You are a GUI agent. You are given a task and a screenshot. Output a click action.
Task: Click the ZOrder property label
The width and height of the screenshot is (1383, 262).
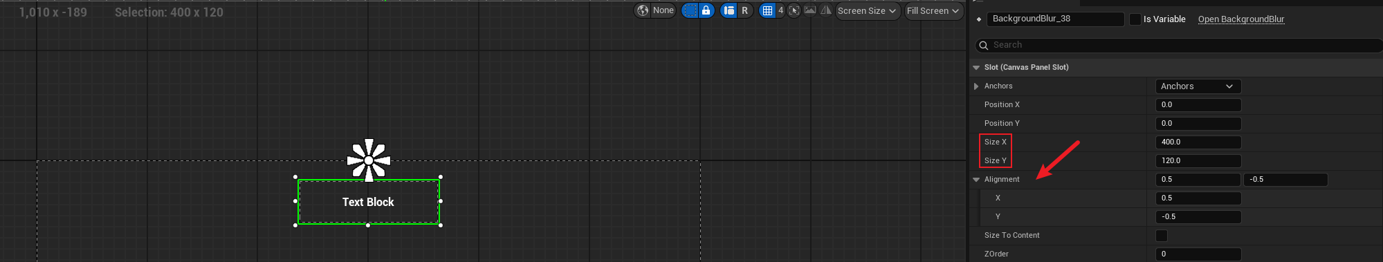(996, 254)
